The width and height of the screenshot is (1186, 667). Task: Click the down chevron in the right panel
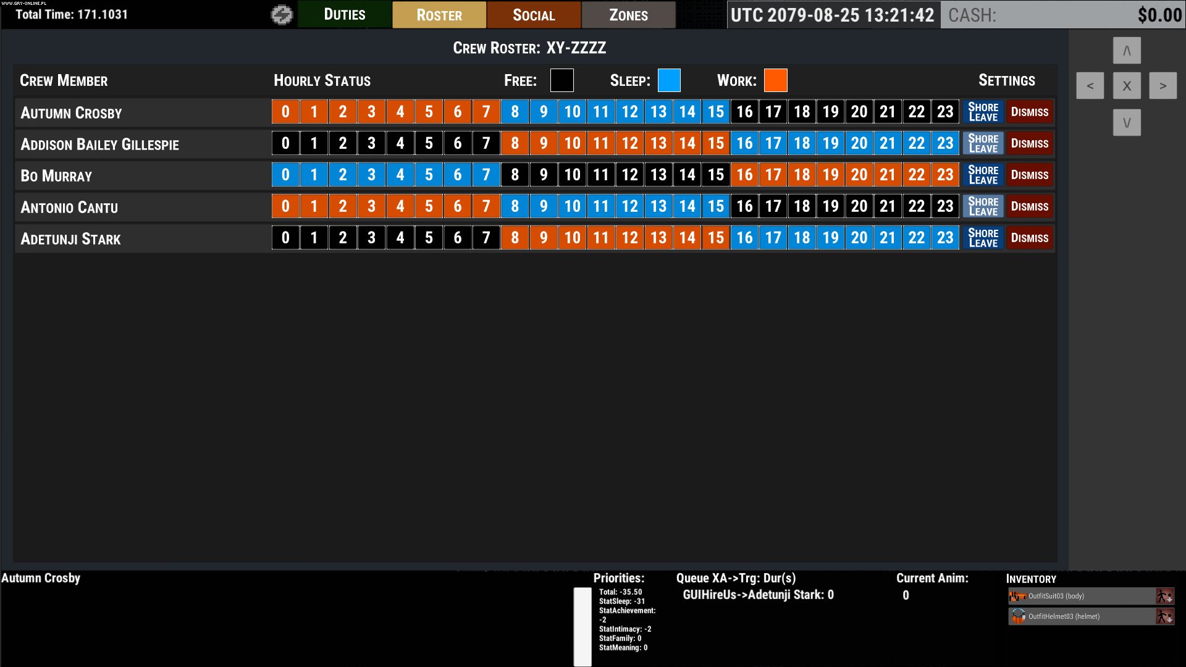coord(1127,122)
